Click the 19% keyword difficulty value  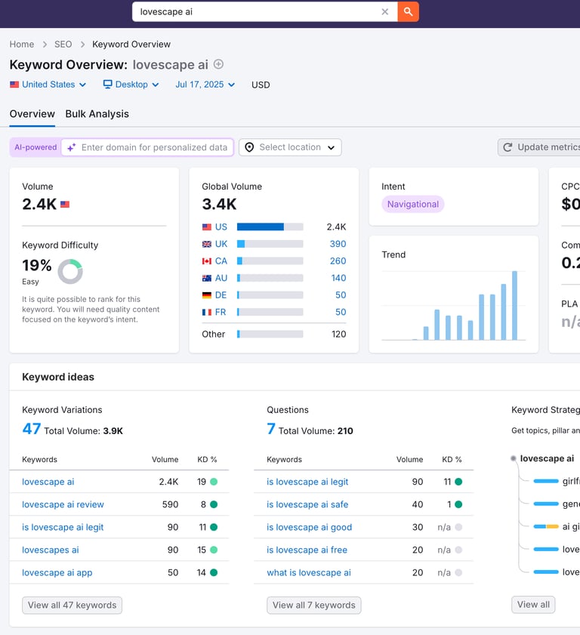coord(37,266)
